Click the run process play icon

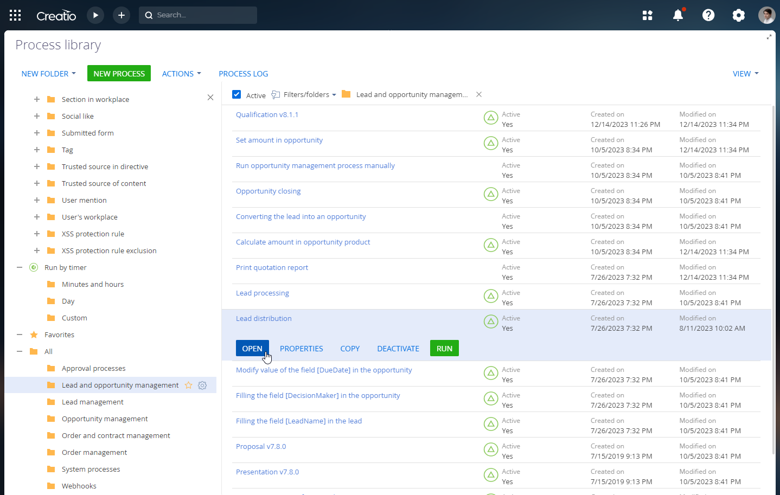(95, 15)
